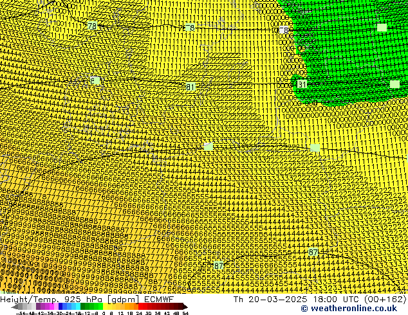Pick the dark purple swatch near -42 on the legend

[38, 307]
